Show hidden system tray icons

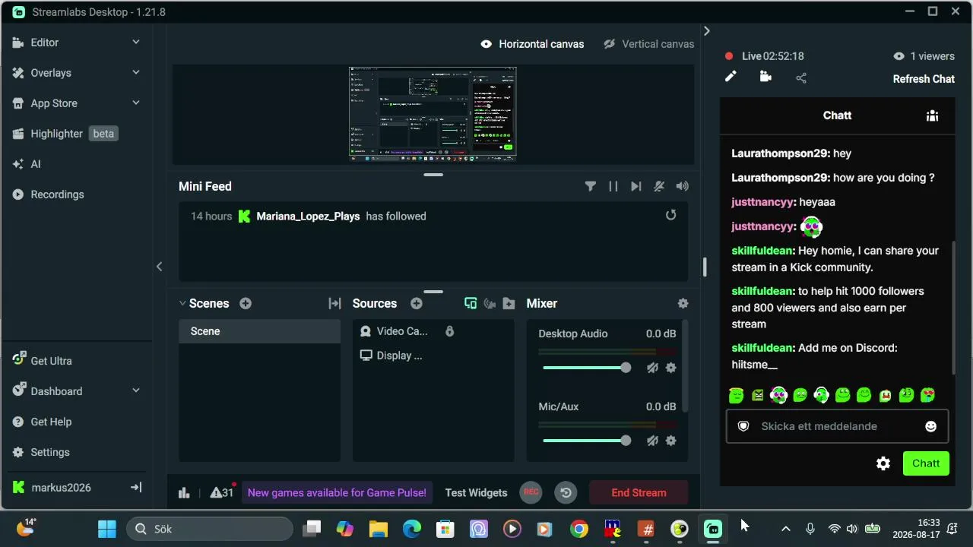786,529
